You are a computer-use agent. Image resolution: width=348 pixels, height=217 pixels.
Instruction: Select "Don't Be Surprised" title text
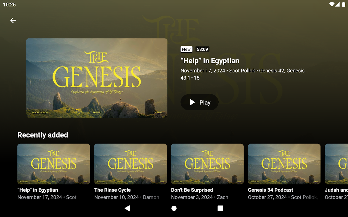(192, 190)
